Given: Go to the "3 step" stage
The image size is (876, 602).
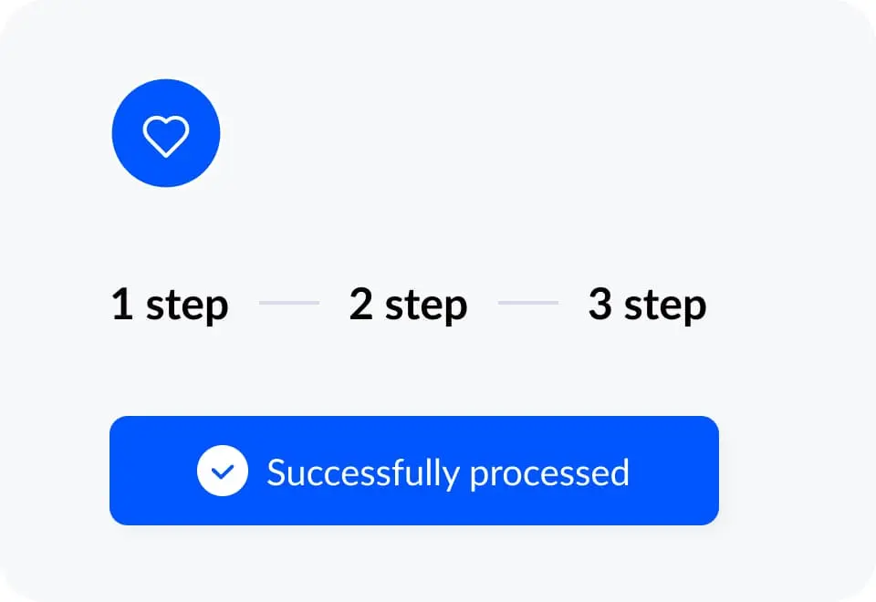Looking at the screenshot, I should click(x=647, y=305).
